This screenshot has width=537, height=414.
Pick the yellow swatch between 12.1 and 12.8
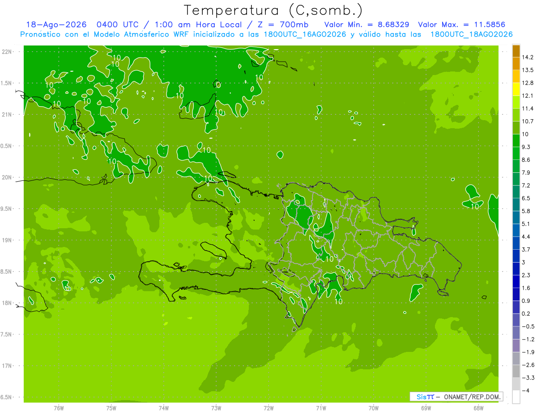516,89
